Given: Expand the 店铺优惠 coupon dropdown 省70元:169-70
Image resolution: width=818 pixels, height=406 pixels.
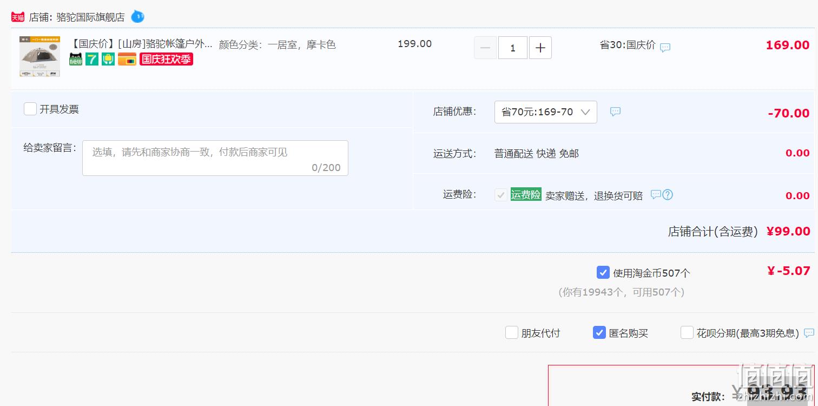Looking at the screenshot, I should point(545,112).
